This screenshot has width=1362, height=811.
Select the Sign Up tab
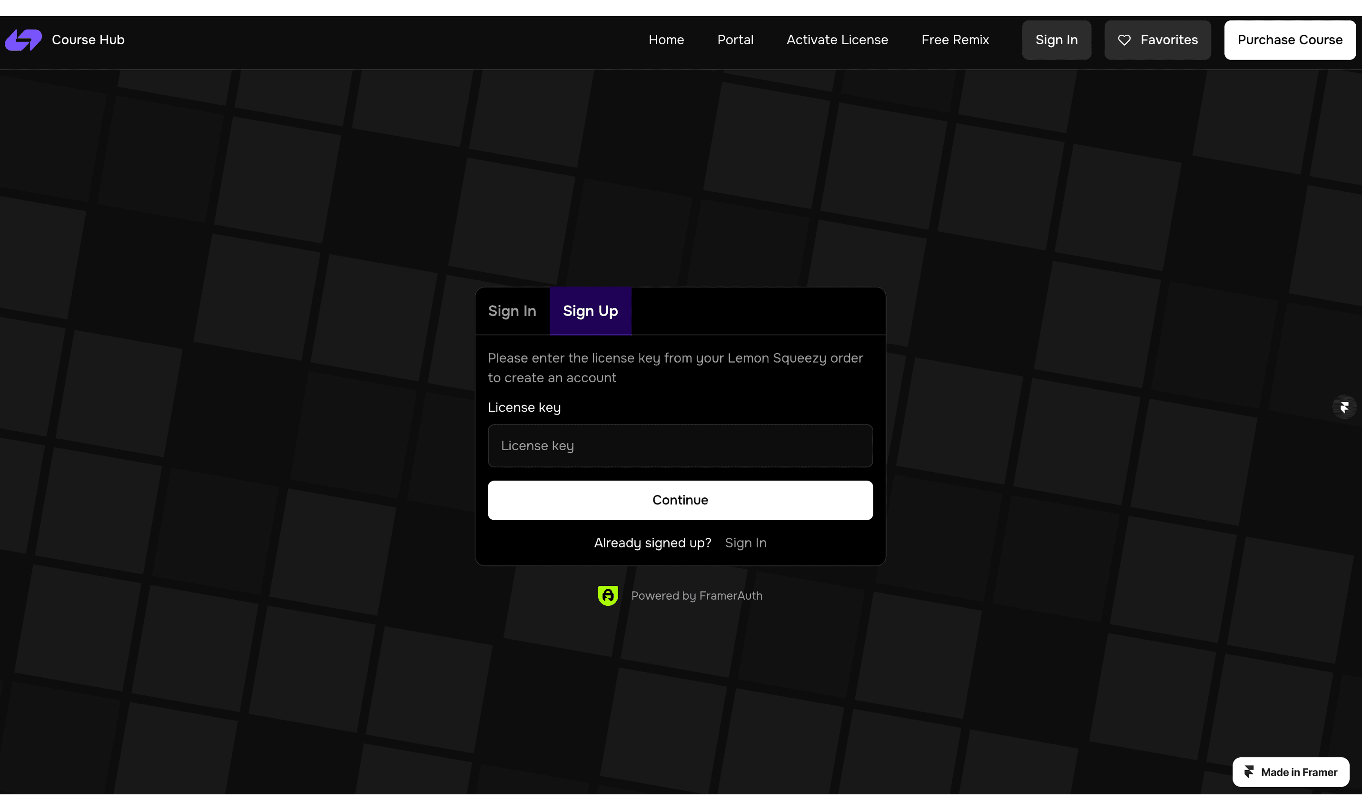[590, 311]
